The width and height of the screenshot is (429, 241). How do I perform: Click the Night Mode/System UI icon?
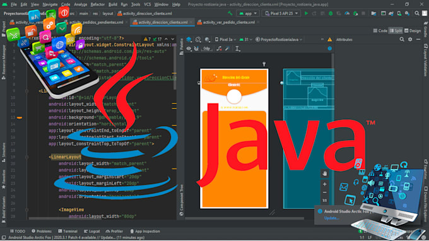click(x=207, y=39)
